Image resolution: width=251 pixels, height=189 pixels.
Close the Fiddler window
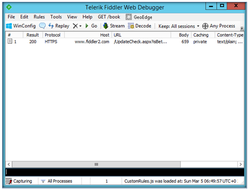tap(236, 6)
